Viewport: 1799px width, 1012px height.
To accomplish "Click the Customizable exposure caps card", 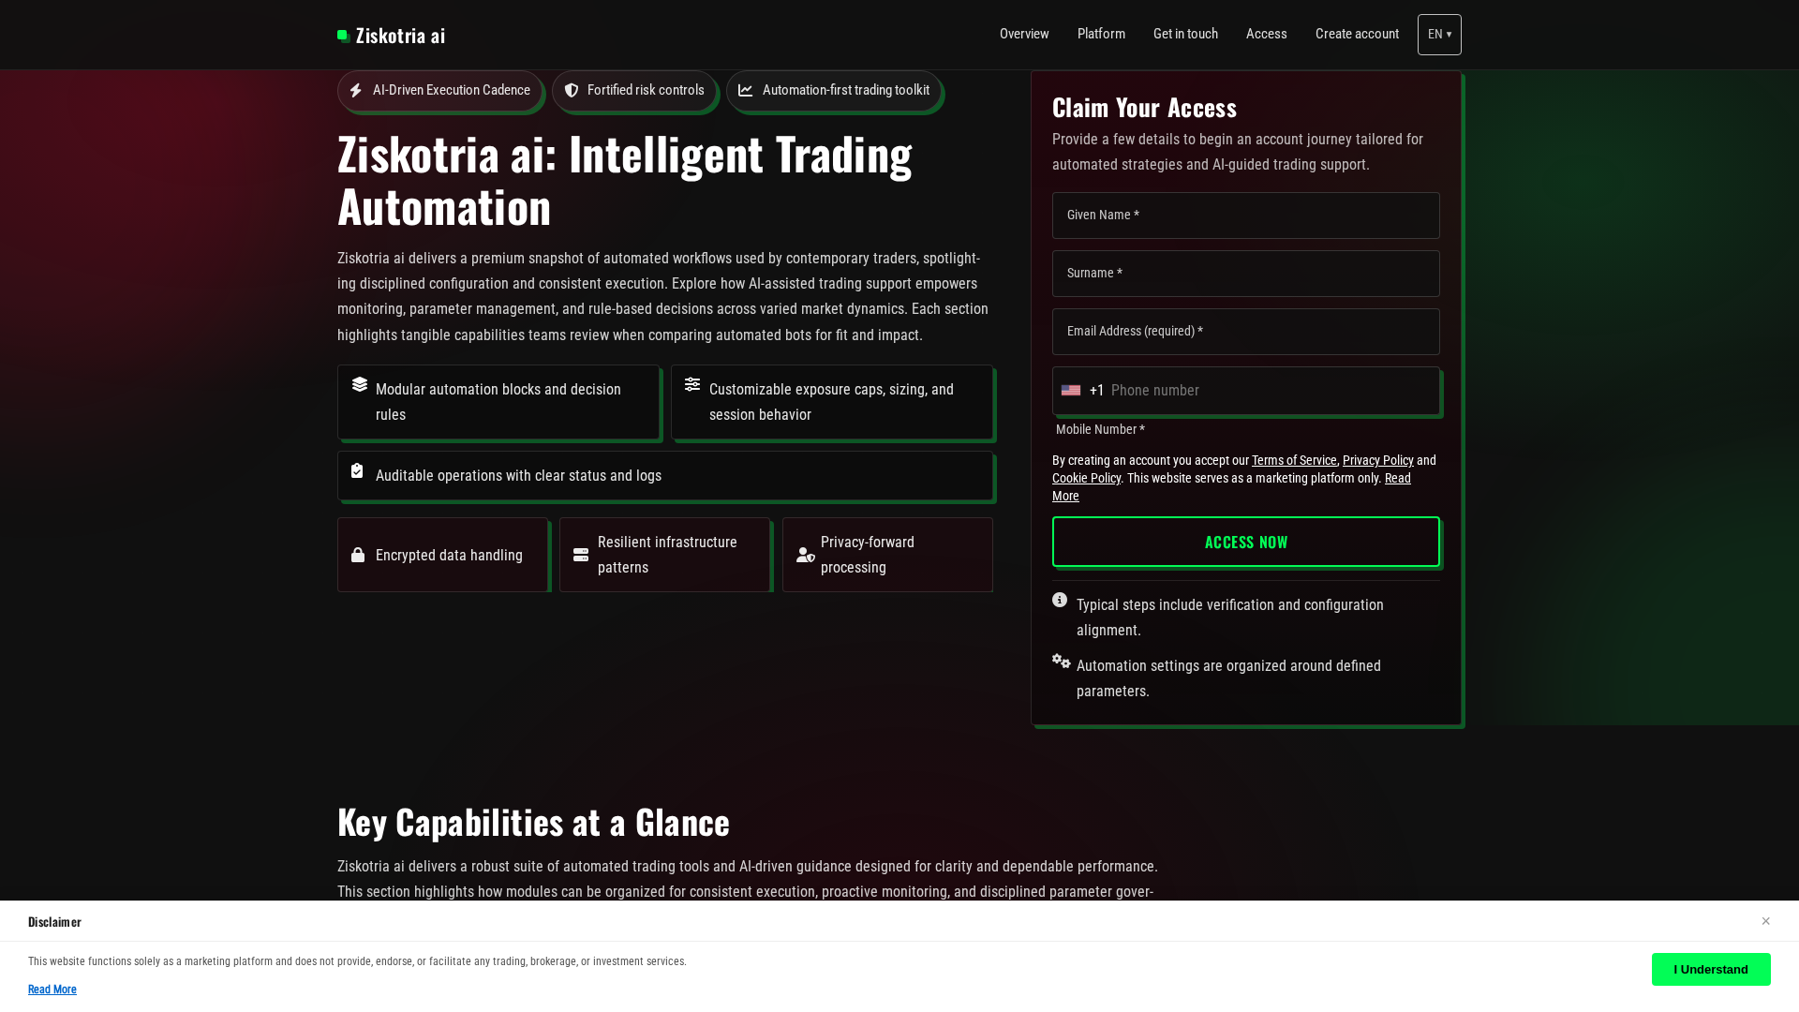I will (x=832, y=402).
